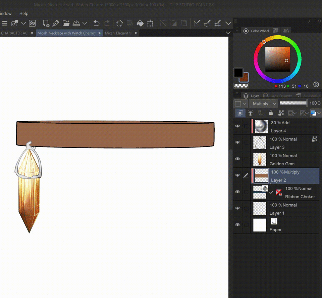Click the Lock Transparent Pixels icon

281,113
